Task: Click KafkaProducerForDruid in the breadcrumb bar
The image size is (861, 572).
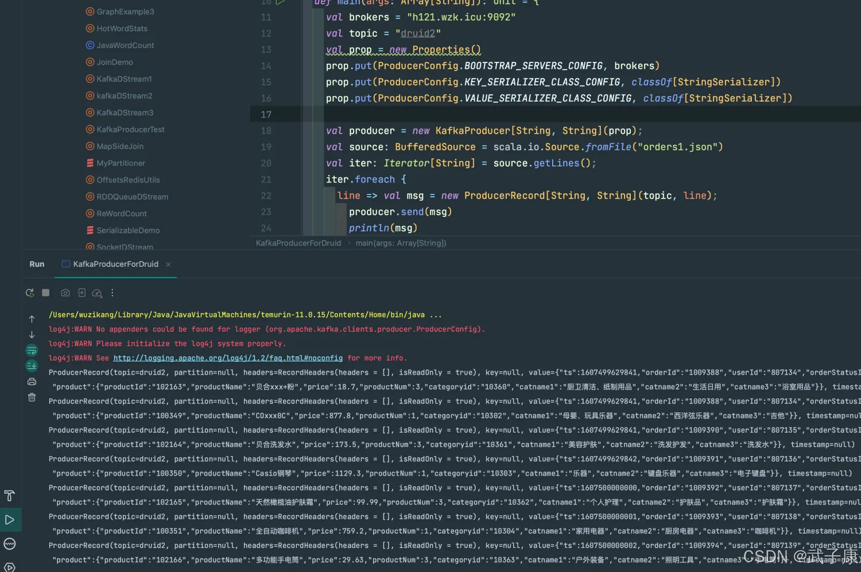Action: coord(298,243)
